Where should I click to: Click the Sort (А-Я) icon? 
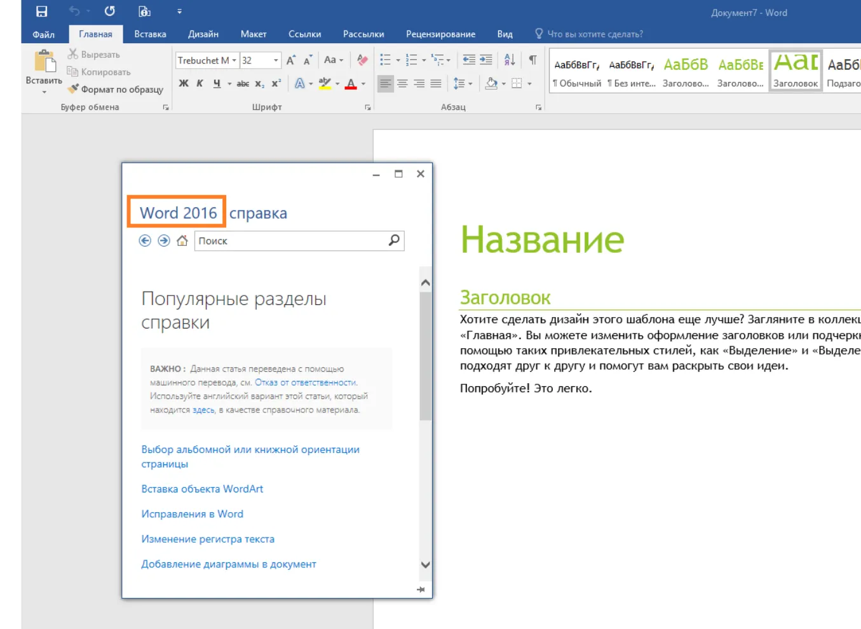click(x=510, y=60)
